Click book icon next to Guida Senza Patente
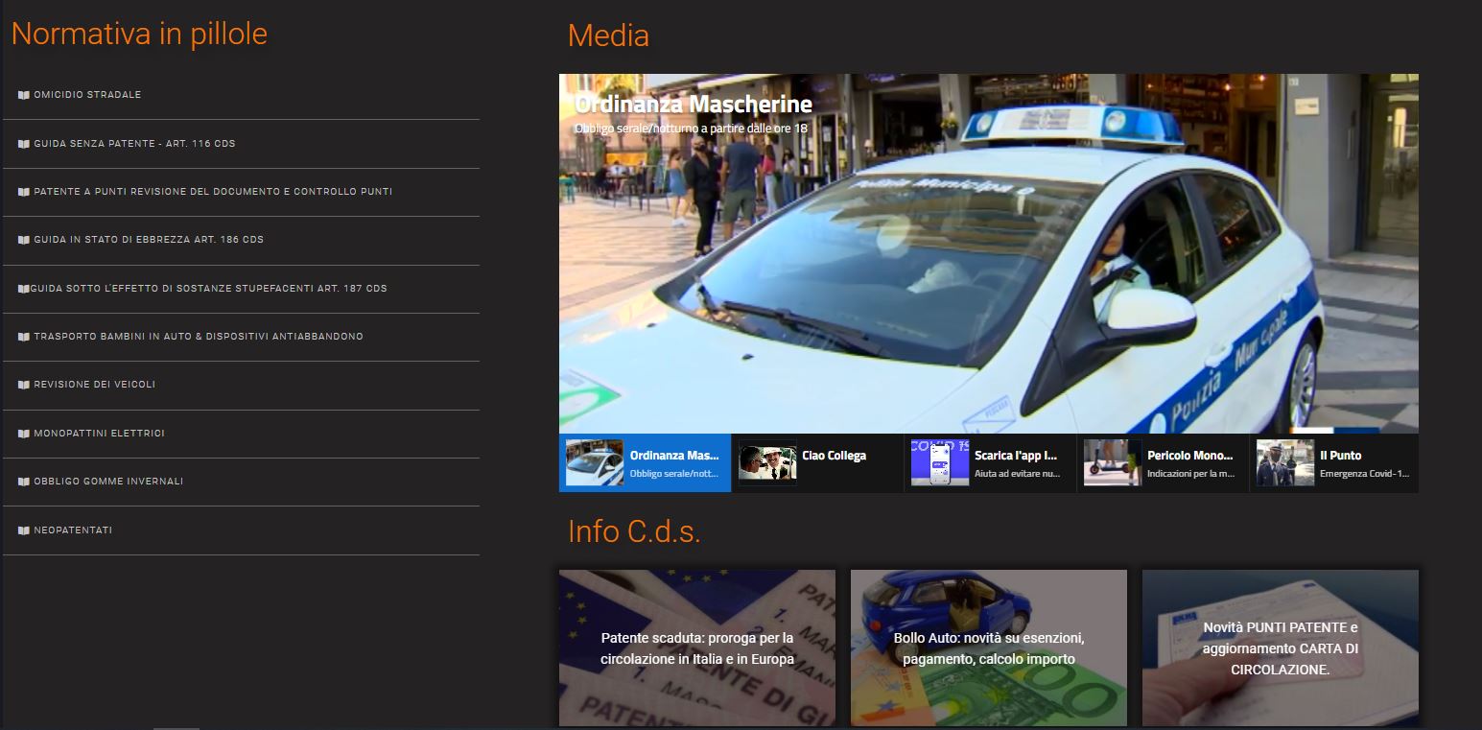The image size is (1482, 730). click(x=24, y=144)
